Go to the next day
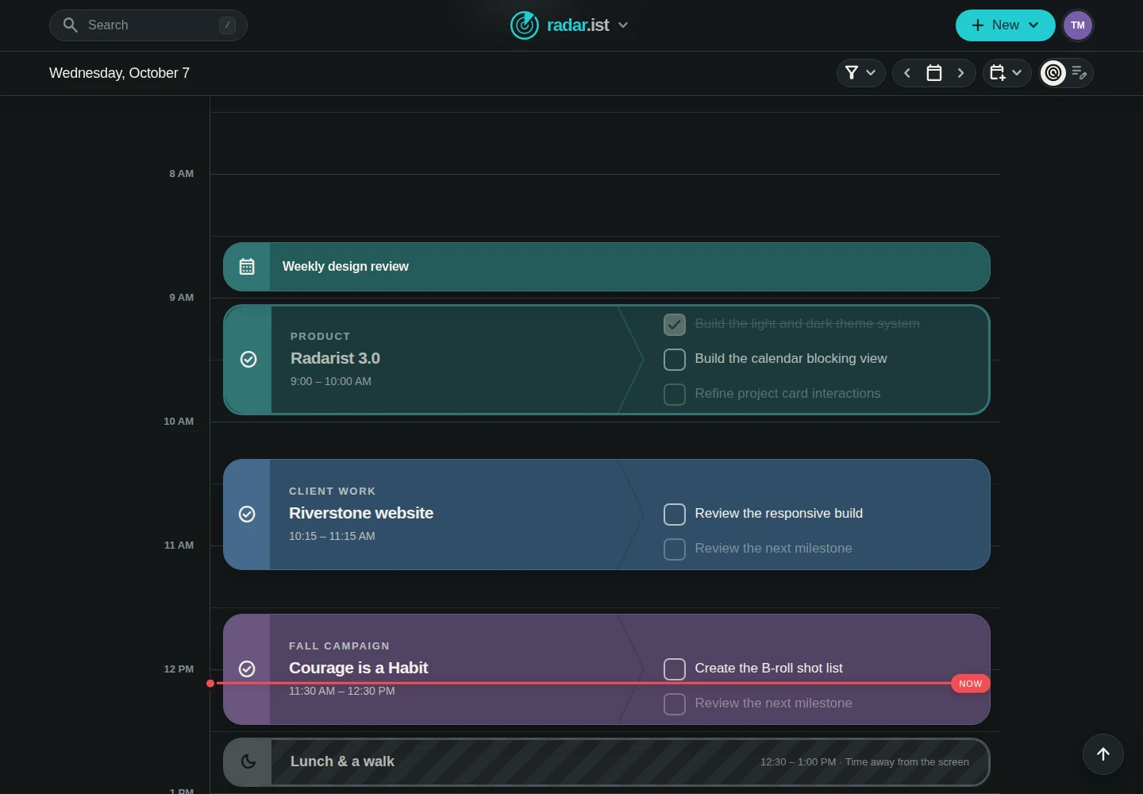 click(x=961, y=73)
